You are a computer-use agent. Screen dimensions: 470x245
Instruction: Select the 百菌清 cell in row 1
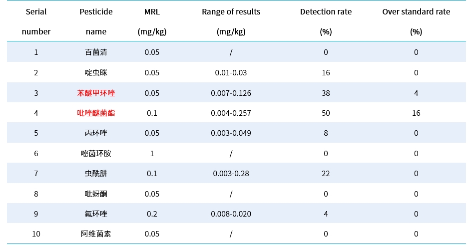(x=96, y=52)
